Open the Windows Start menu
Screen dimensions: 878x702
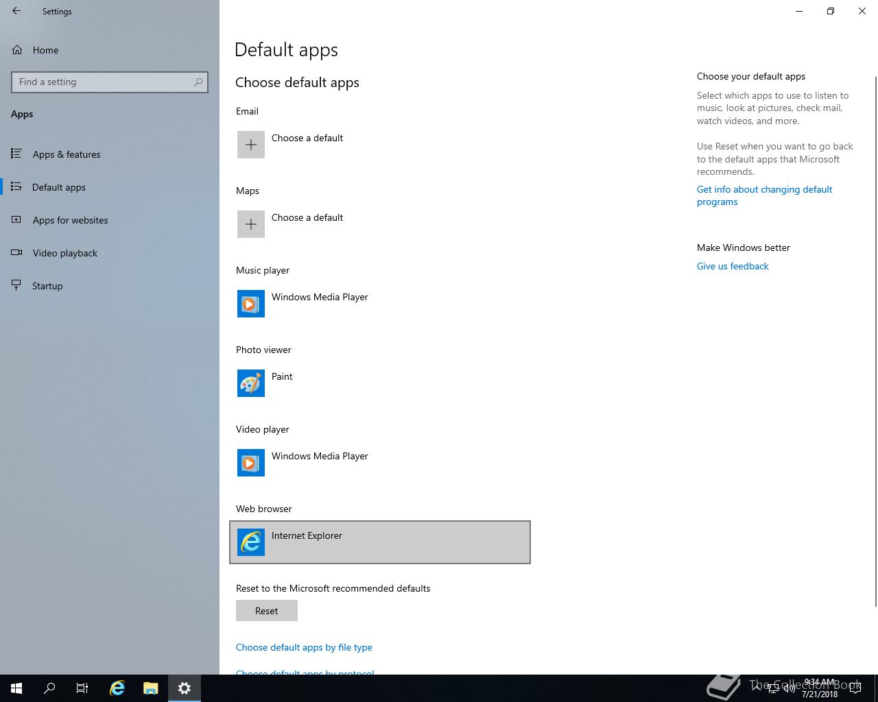point(16,688)
